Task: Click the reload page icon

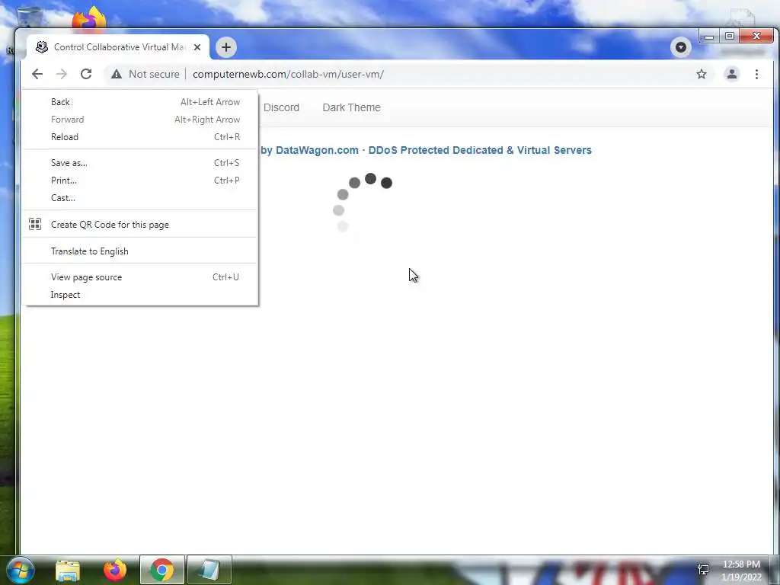Action: pyautogui.click(x=86, y=74)
